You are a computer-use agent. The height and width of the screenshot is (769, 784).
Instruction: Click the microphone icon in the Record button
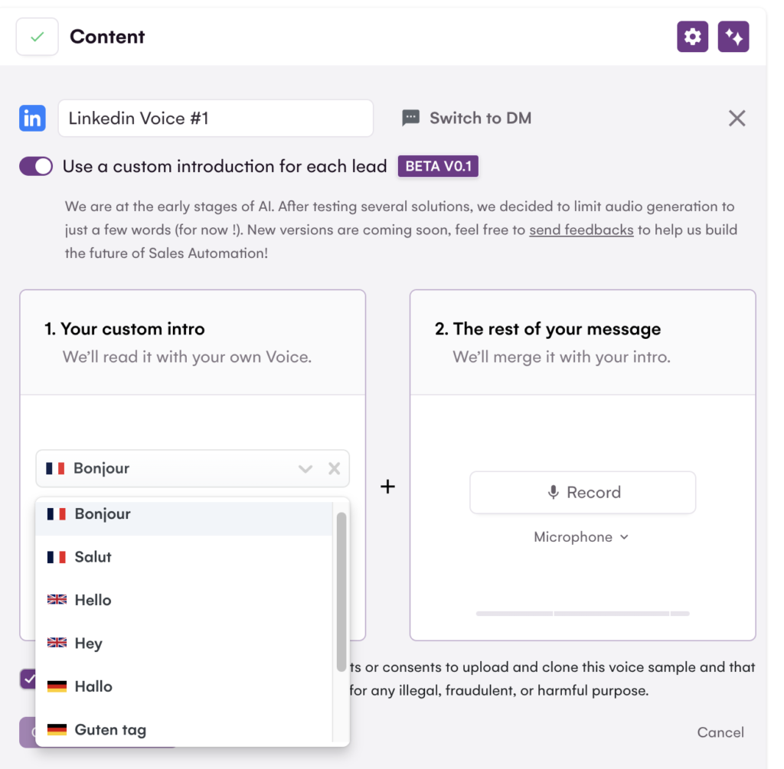(x=553, y=492)
